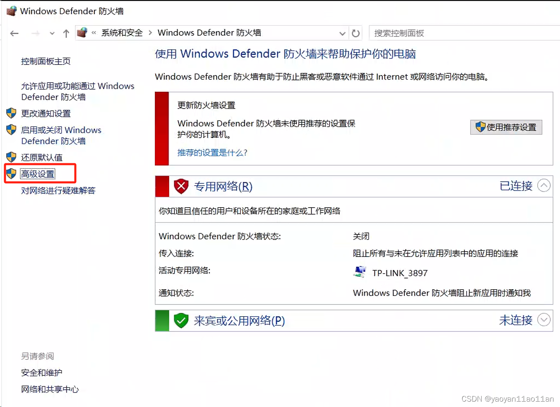Open 启用或关闭 Windows Defender 防火墙
Viewport: 560px width, 407px height.
pos(61,136)
